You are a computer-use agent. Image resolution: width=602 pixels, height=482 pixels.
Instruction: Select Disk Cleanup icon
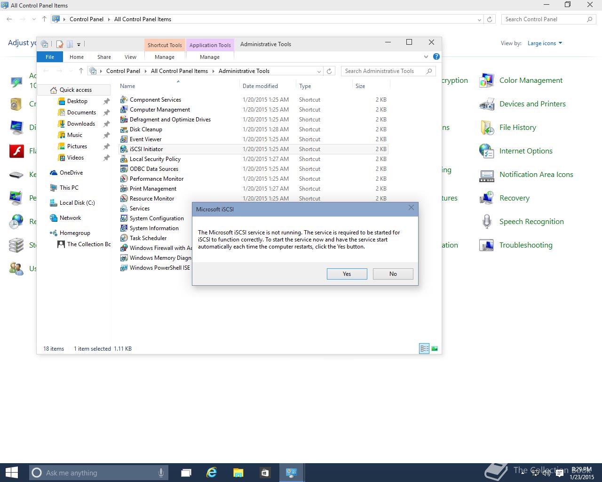pyautogui.click(x=124, y=129)
